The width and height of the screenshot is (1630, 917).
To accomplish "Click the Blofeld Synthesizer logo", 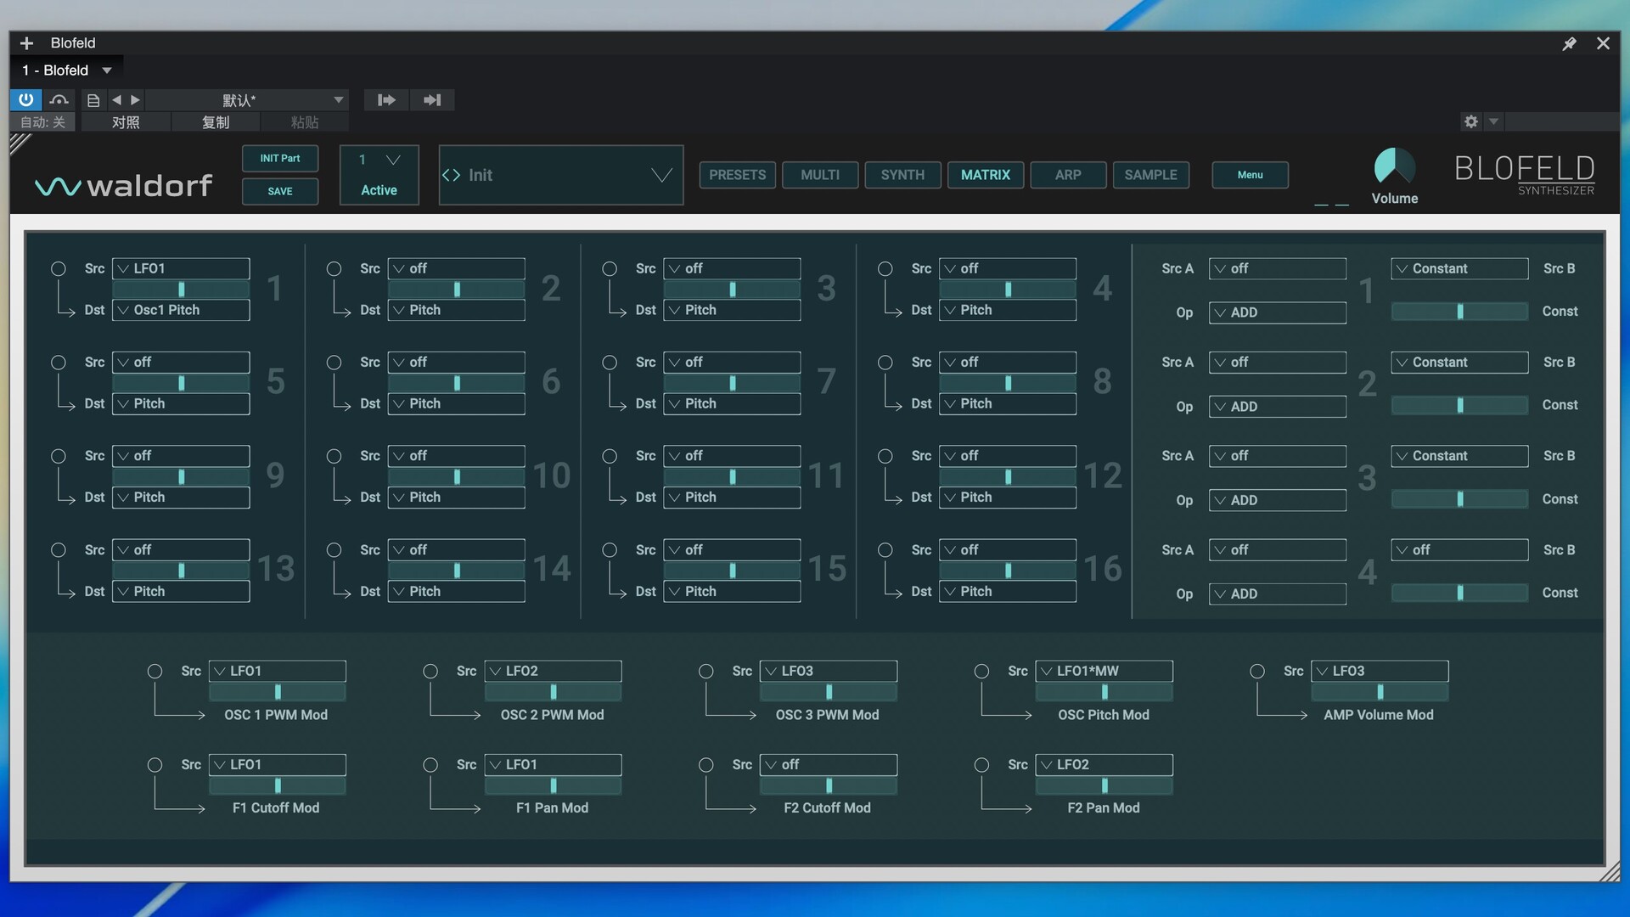I will 1524,175.
